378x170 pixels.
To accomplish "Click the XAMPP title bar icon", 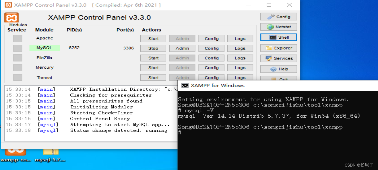I will (8, 5).
